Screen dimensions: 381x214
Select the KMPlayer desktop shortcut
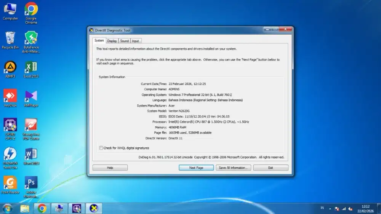[31, 98]
